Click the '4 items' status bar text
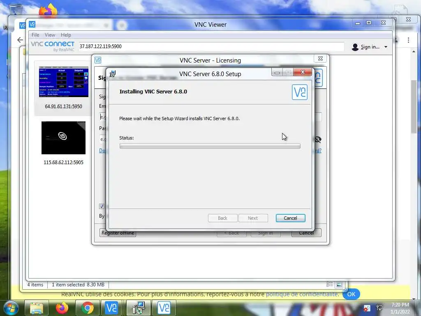Image resolution: width=421 pixels, height=316 pixels. point(35,285)
